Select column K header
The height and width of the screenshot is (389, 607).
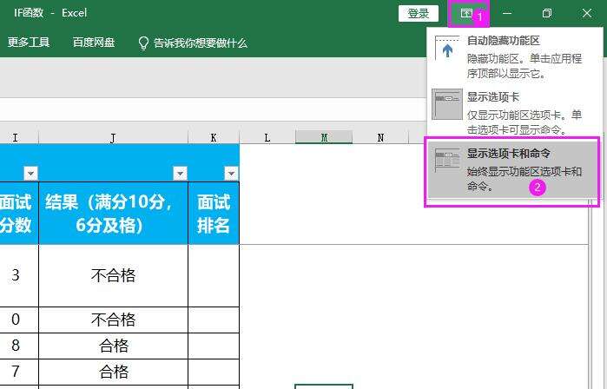[x=214, y=138]
